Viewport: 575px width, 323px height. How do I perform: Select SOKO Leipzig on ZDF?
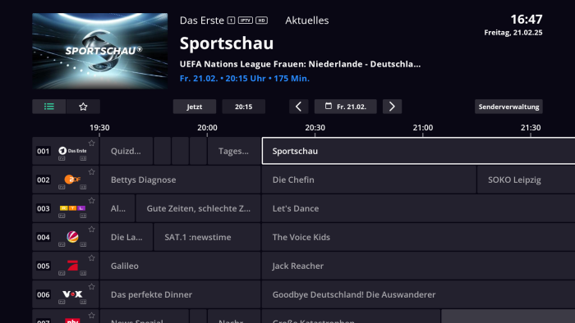pos(527,180)
